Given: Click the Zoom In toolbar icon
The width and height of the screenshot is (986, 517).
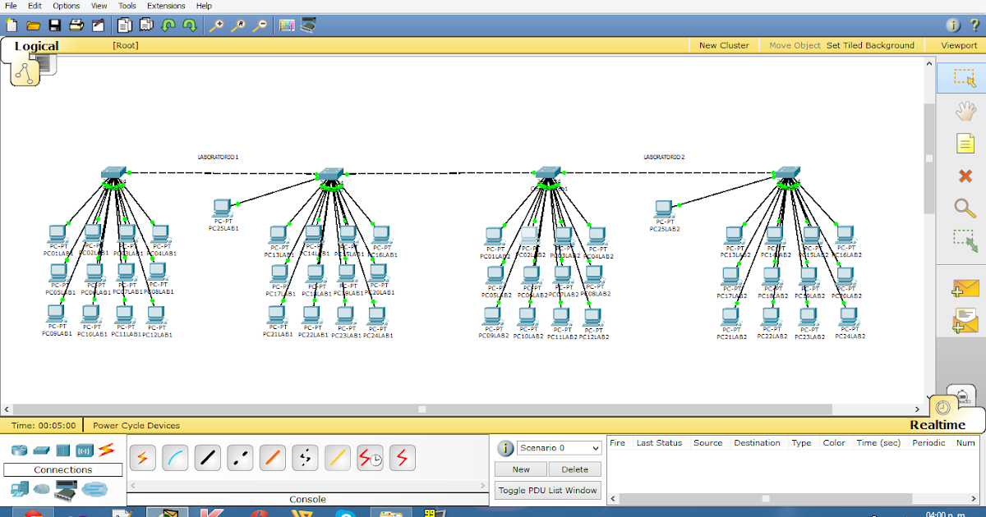Looking at the screenshot, I should pos(218,25).
